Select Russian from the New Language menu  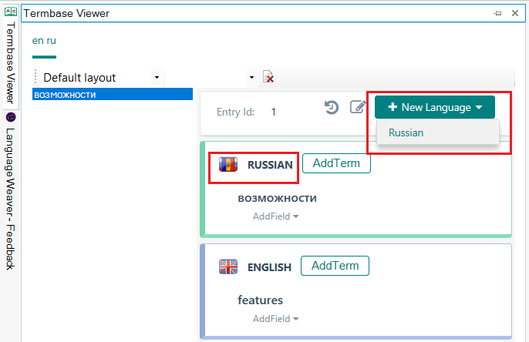(406, 132)
